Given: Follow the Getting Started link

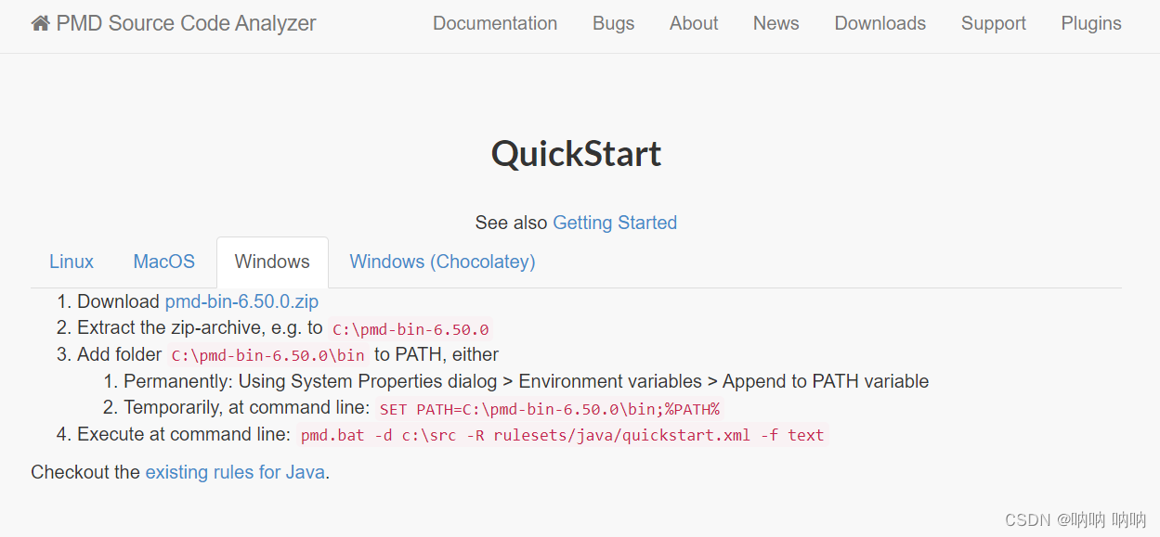Looking at the screenshot, I should point(615,223).
